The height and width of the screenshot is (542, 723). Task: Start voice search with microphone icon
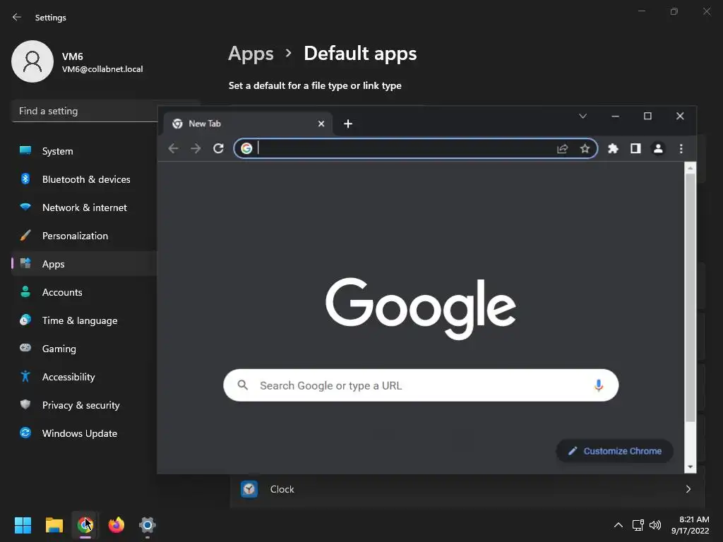pos(599,385)
